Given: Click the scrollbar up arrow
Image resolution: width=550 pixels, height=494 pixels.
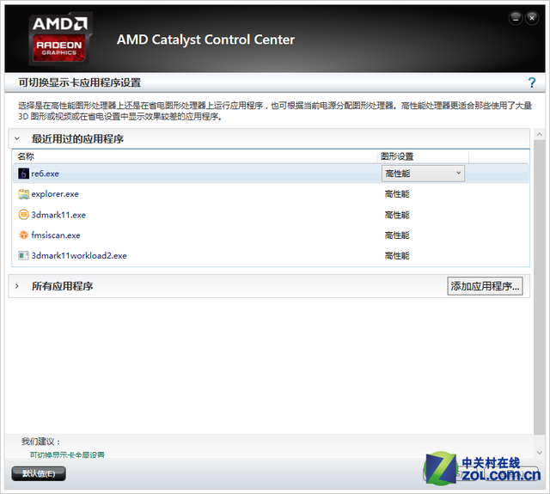Looking at the screenshot, I should point(540,134).
